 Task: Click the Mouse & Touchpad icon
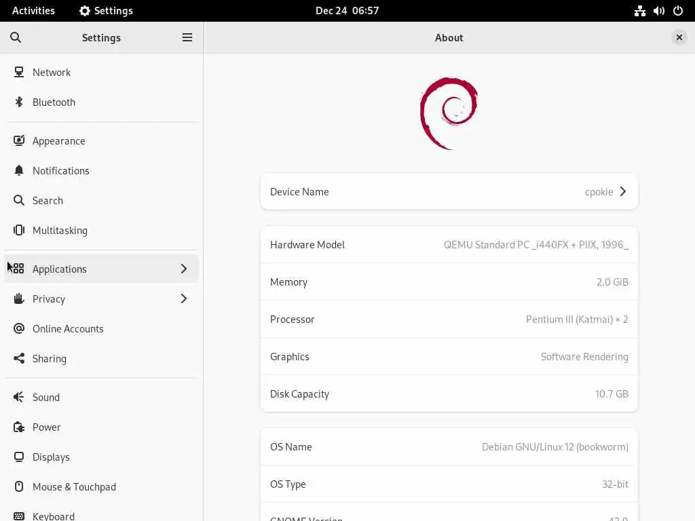(18, 486)
